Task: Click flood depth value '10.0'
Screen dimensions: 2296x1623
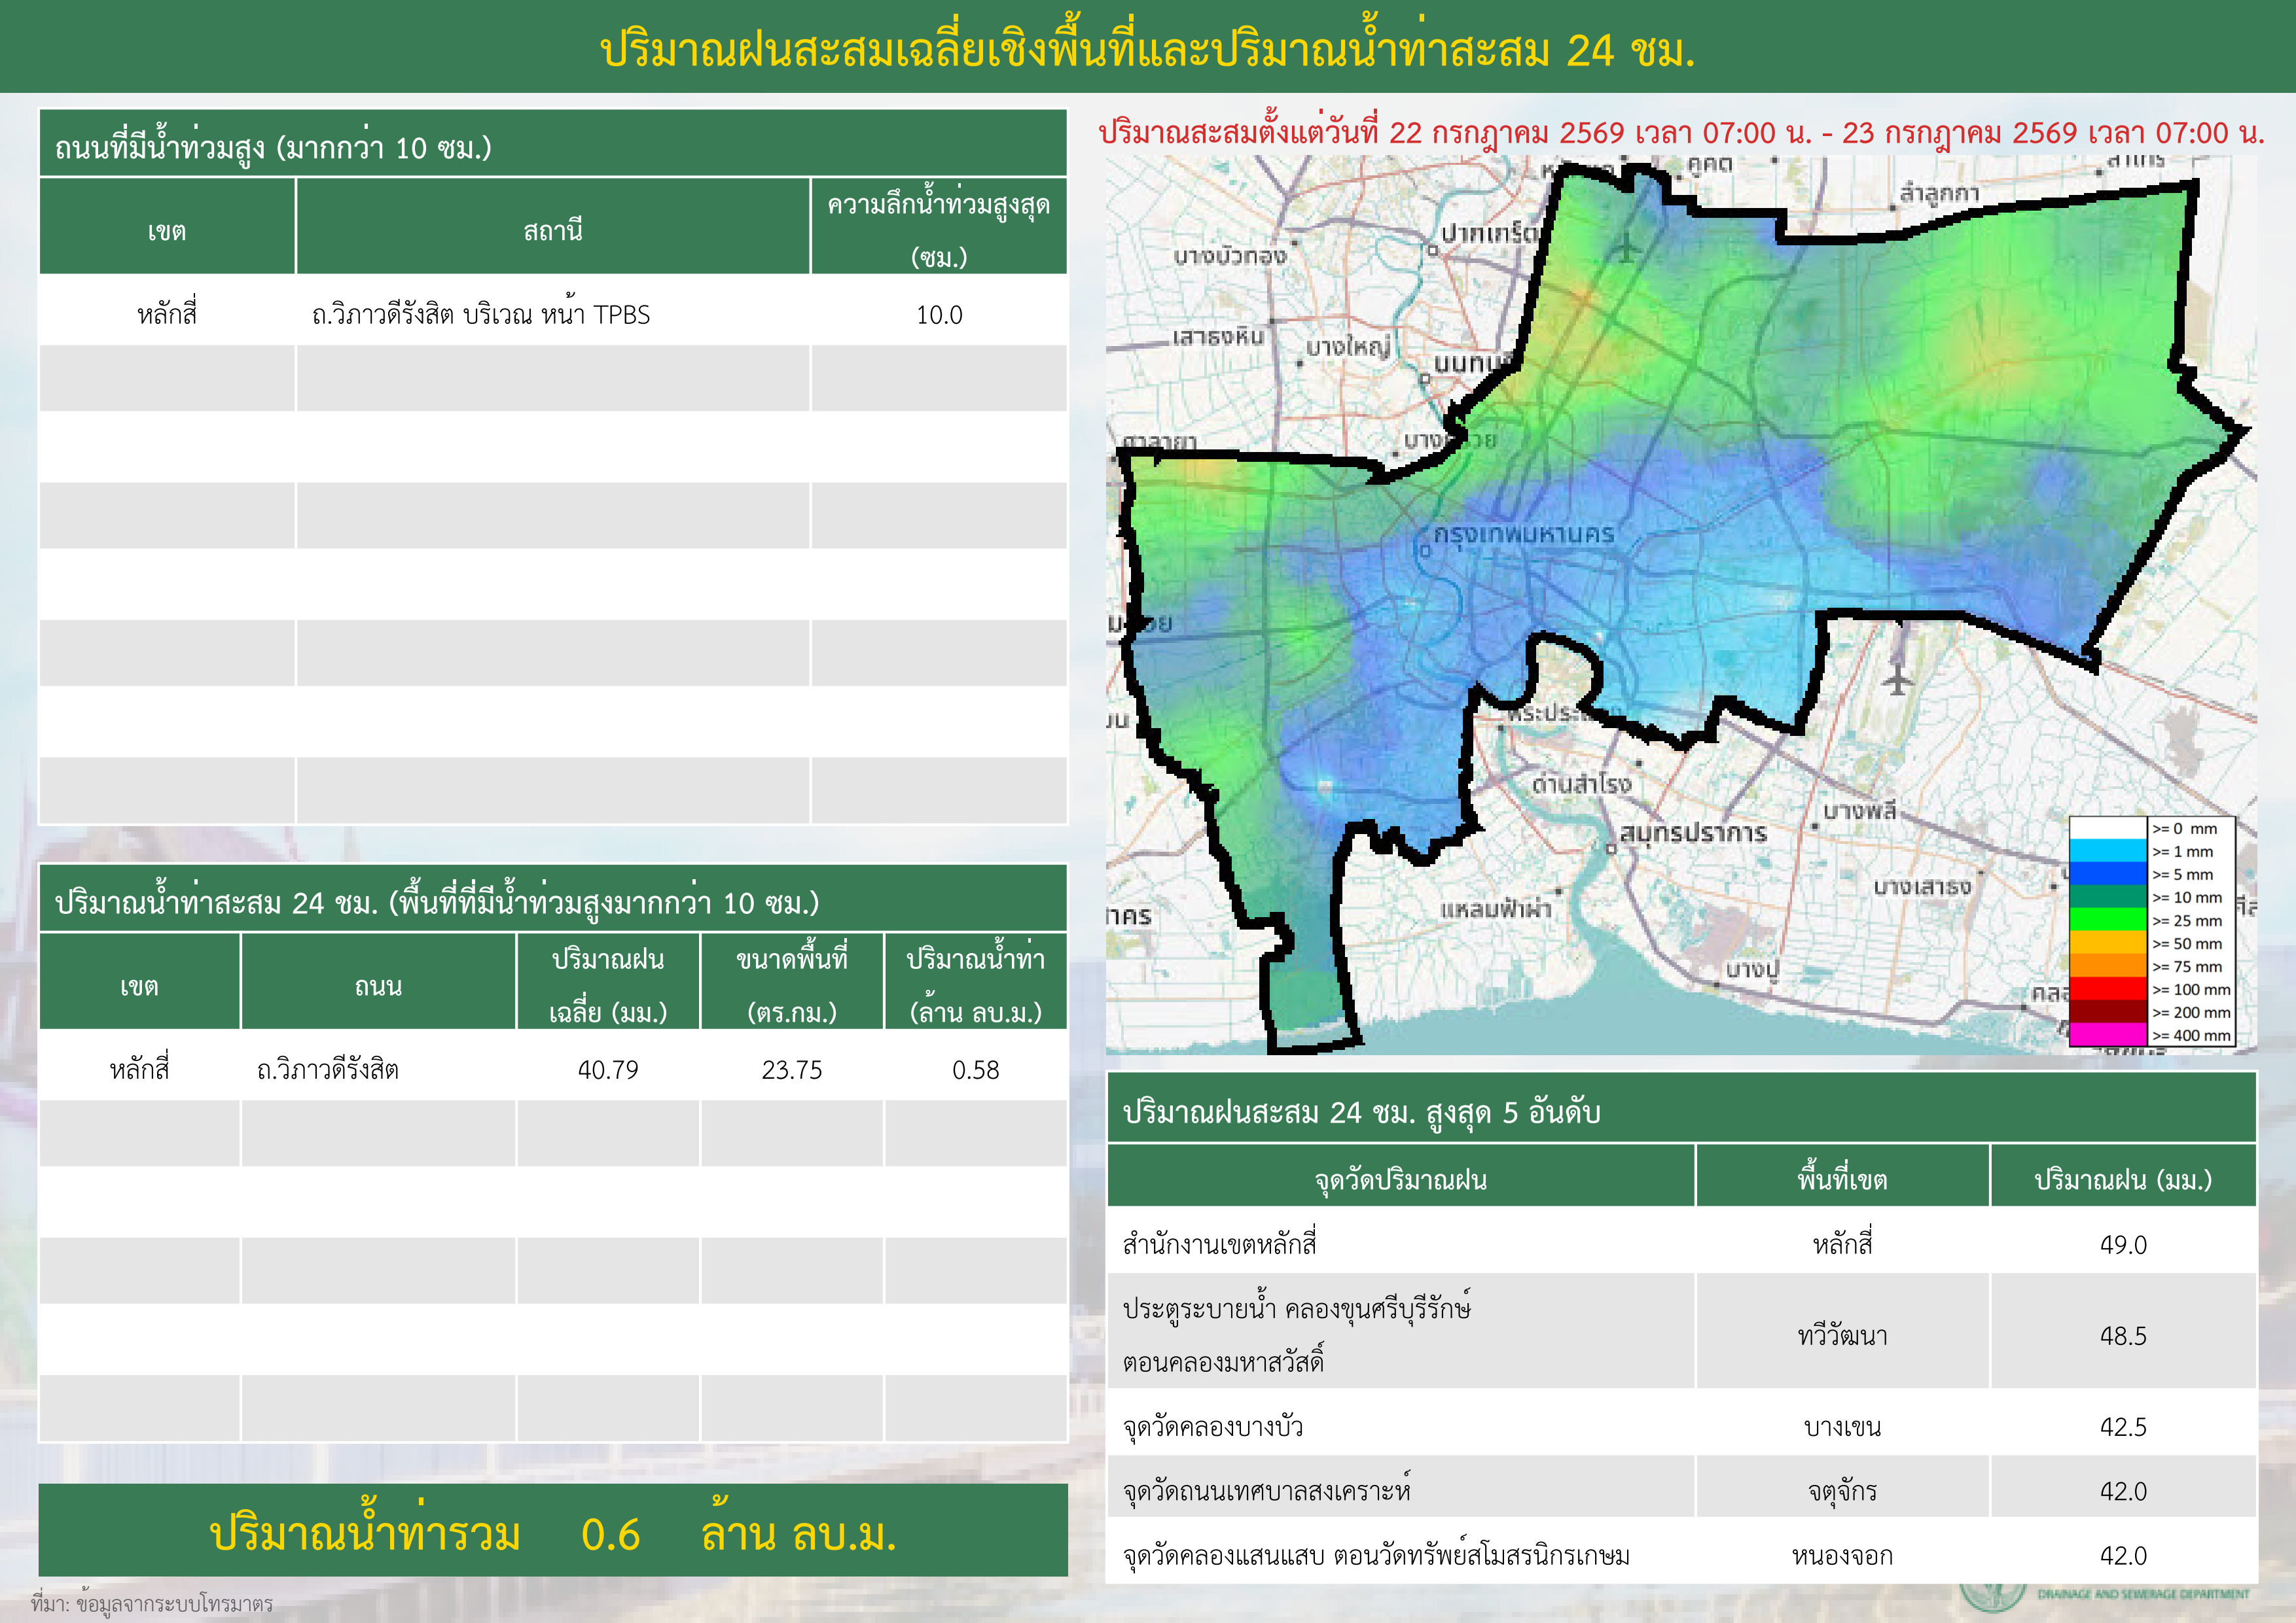Action: [939, 316]
